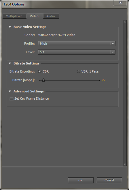Click the scrollbar up arrow
129x190 pixels.
(125, 22)
